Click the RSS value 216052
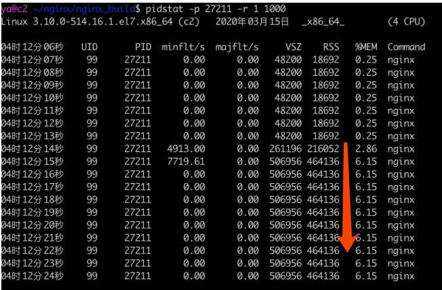Screen dimensions: 442x290 [323, 149]
